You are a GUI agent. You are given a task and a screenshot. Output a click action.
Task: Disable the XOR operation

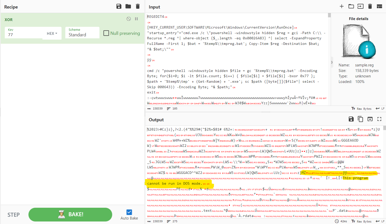pyautogui.click(x=129, y=19)
